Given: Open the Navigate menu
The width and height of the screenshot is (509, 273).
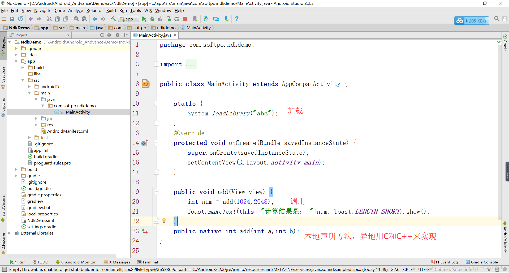Looking at the screenshot, I should (x=43, y=11).
